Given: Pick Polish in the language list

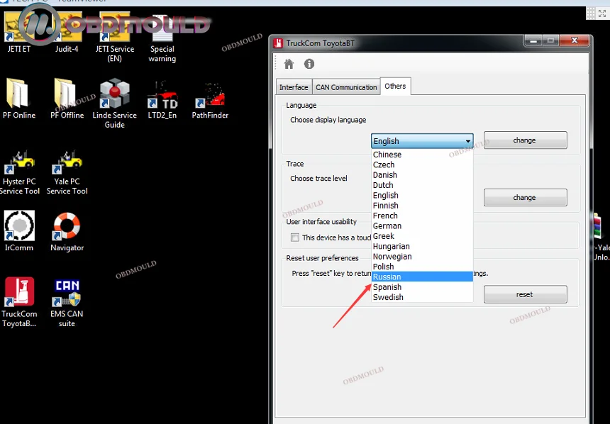Looking at the screenshot, I should click(422, 267).
